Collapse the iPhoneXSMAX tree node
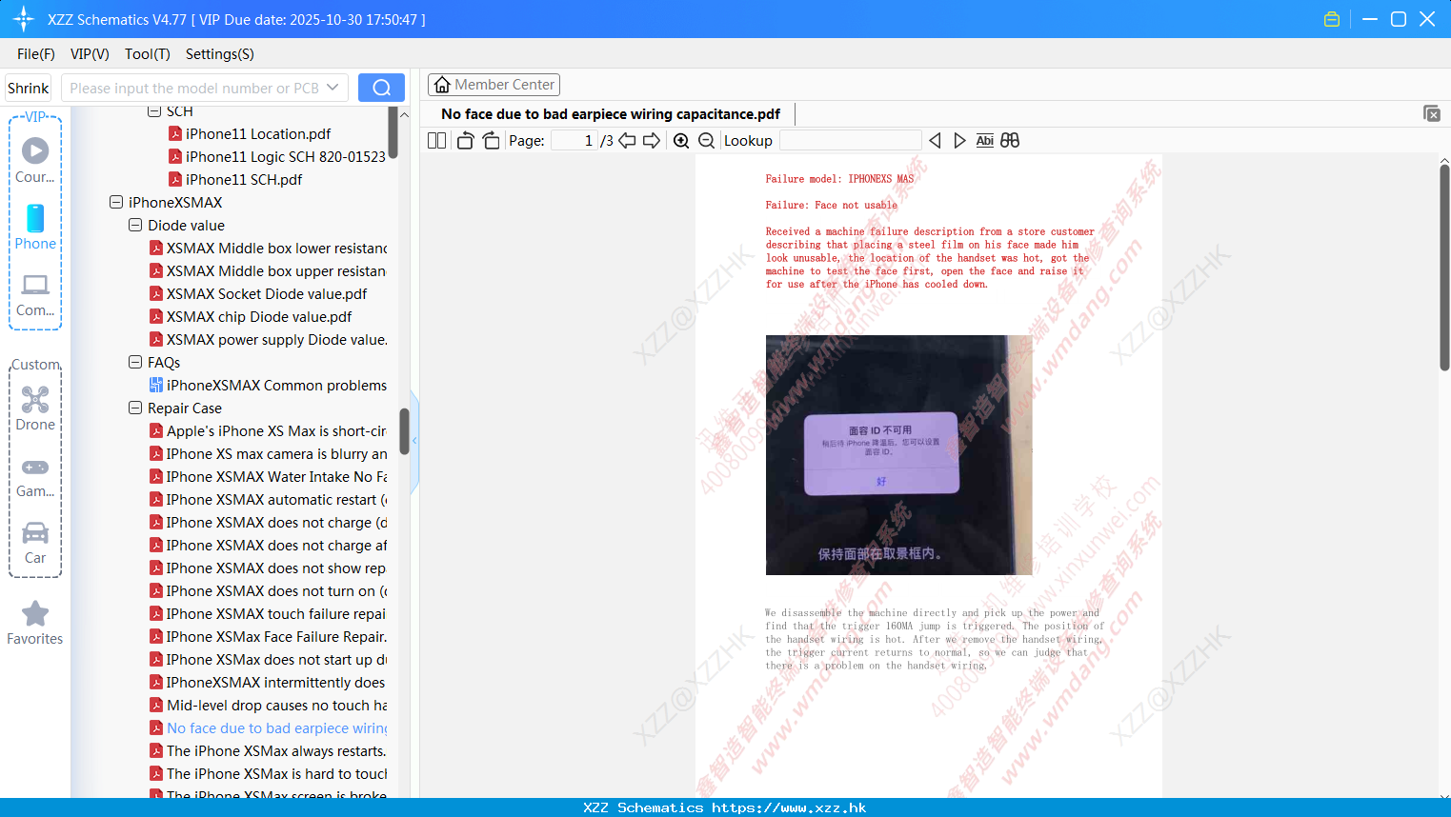 tap(116, 202)
